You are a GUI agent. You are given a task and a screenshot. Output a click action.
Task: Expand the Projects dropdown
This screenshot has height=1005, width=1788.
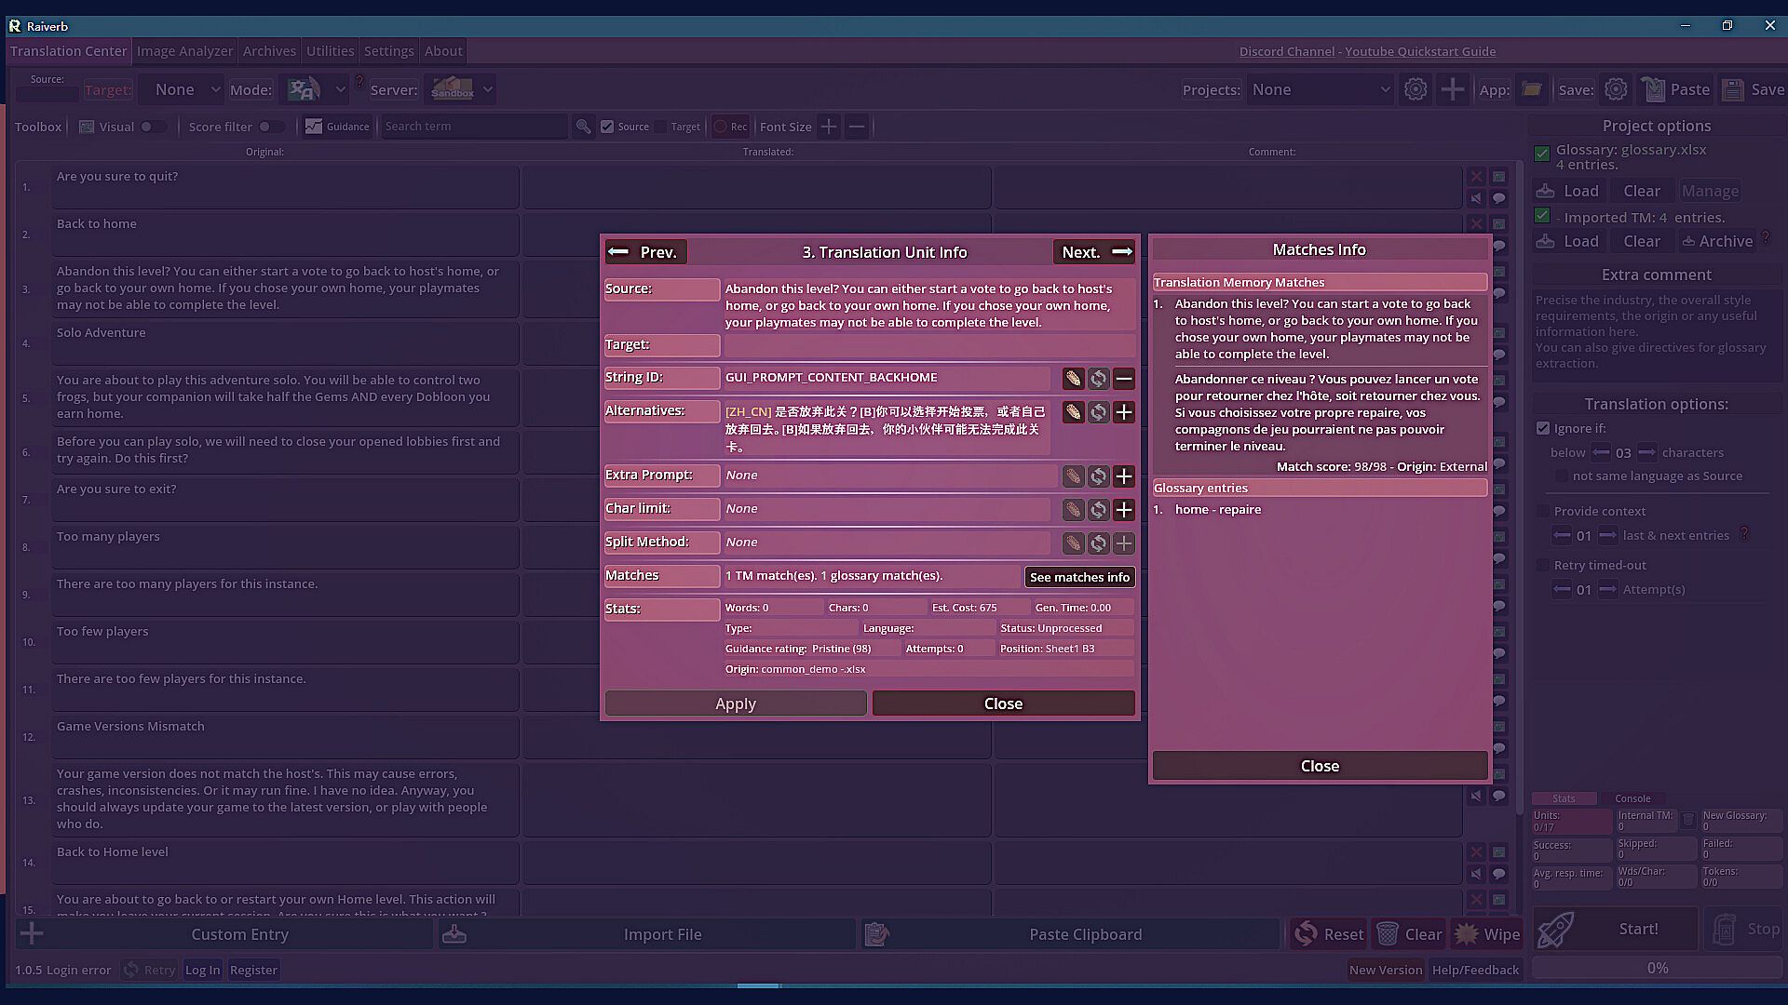click(1321, 89)
